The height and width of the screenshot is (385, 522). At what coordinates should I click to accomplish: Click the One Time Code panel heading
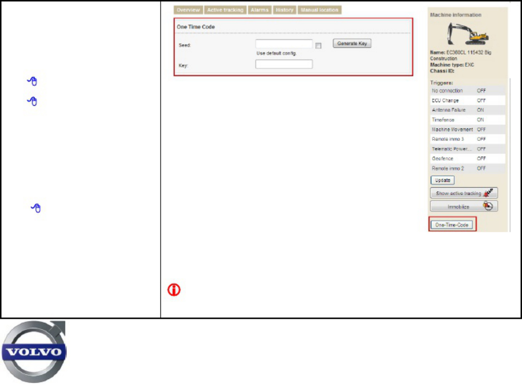pos(196,27)
